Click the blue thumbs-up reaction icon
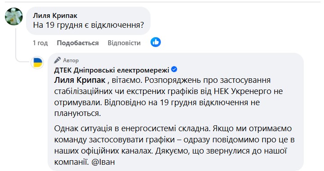The image size is (324, 171). pos(155,42)
